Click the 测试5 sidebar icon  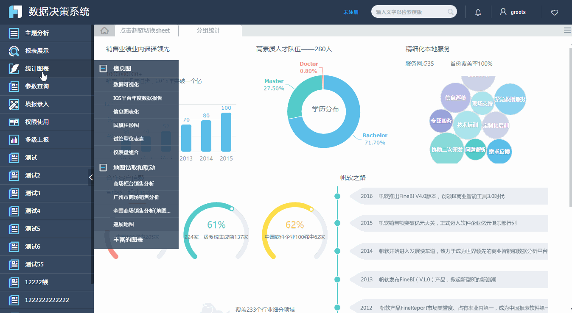pos(14,229)
